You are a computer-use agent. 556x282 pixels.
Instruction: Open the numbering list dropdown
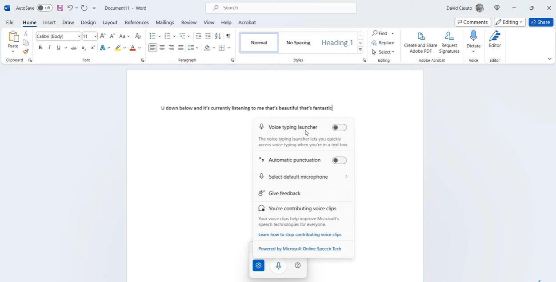pyautogui.click(x=174, y=36)
